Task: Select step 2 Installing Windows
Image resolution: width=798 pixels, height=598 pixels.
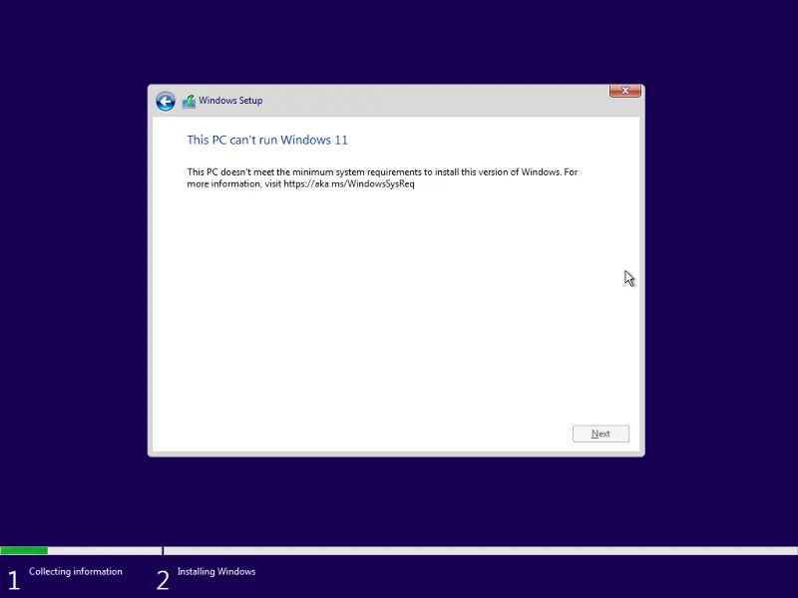Action: (162, 578)
